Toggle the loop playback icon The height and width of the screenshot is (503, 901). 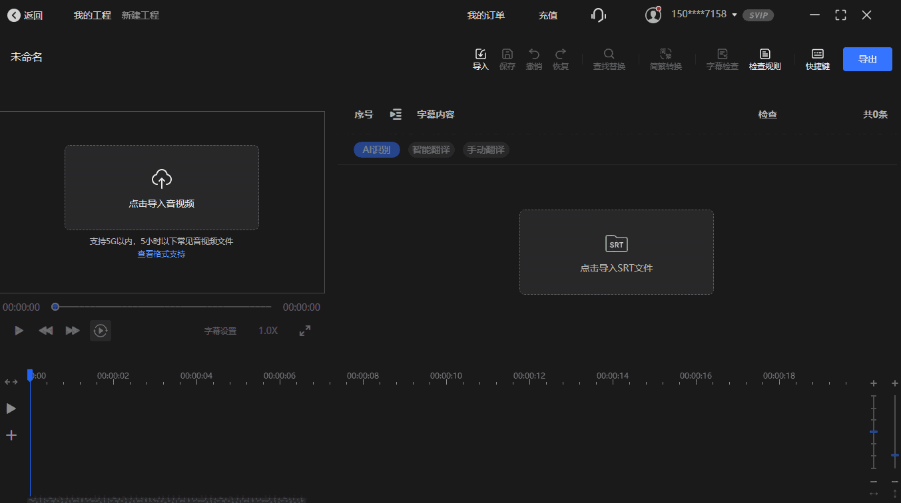101,331
